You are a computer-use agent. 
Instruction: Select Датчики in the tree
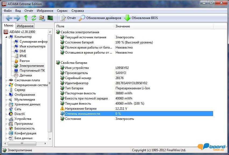(26, 75)
